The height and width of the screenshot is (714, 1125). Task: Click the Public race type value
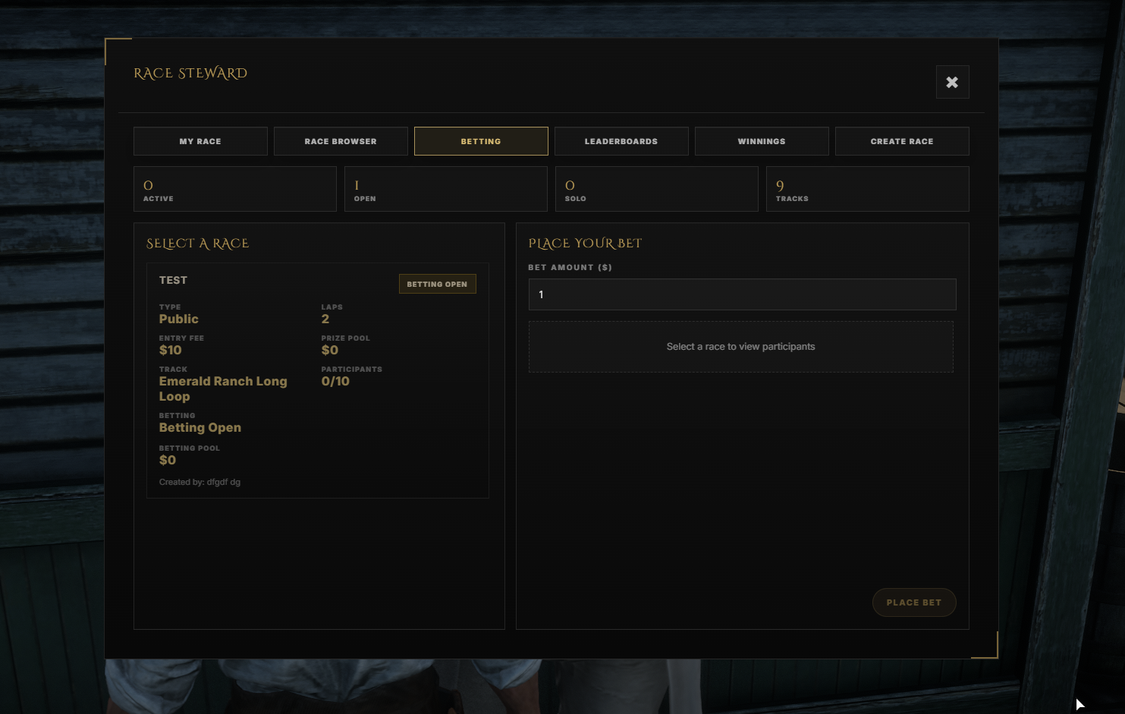click(178, 319)
